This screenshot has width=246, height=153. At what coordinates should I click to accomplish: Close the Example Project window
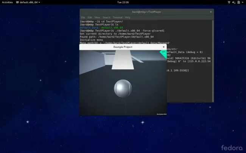point(163,47)
